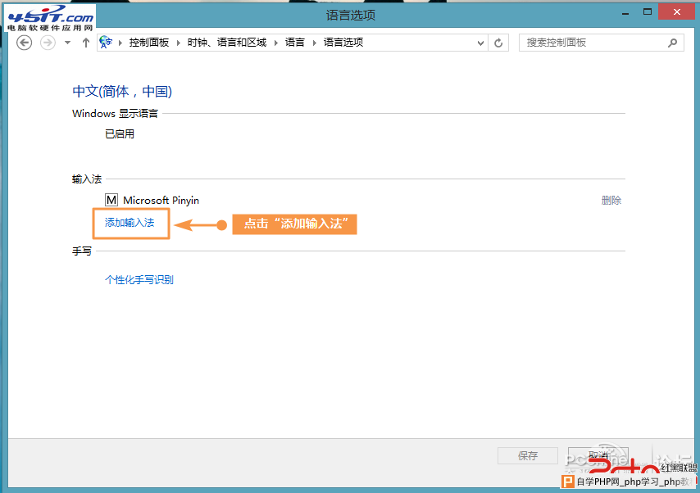The height and width of the screenshot is (493, 700).
Task: Click the Back navigation arrow
Action: tap(24, 43)
